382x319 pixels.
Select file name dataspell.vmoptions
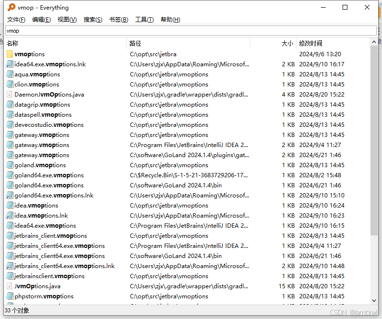(43, 115)
